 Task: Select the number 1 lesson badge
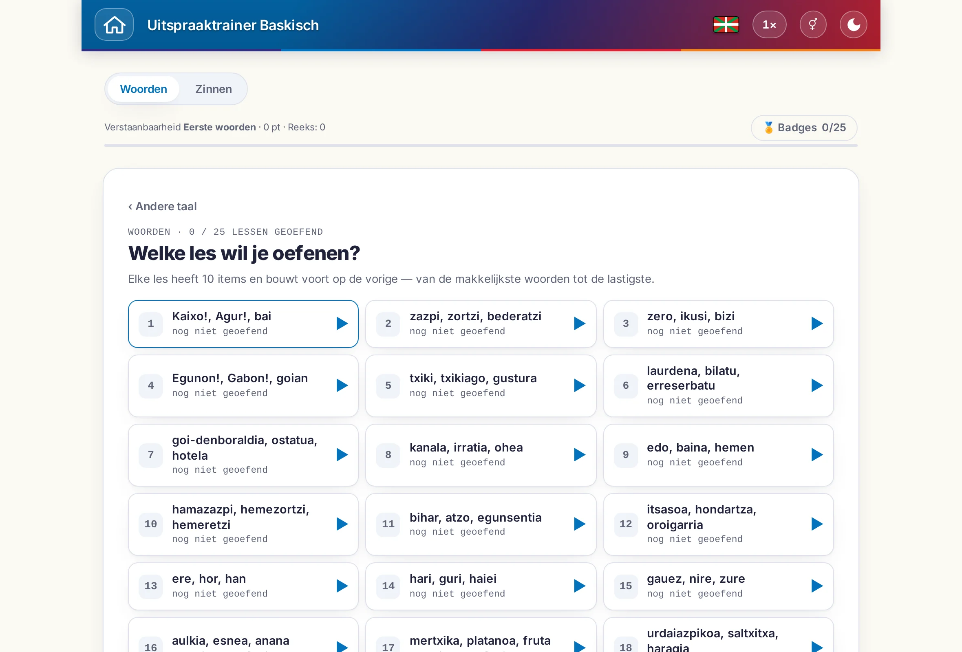click(151, 324)
